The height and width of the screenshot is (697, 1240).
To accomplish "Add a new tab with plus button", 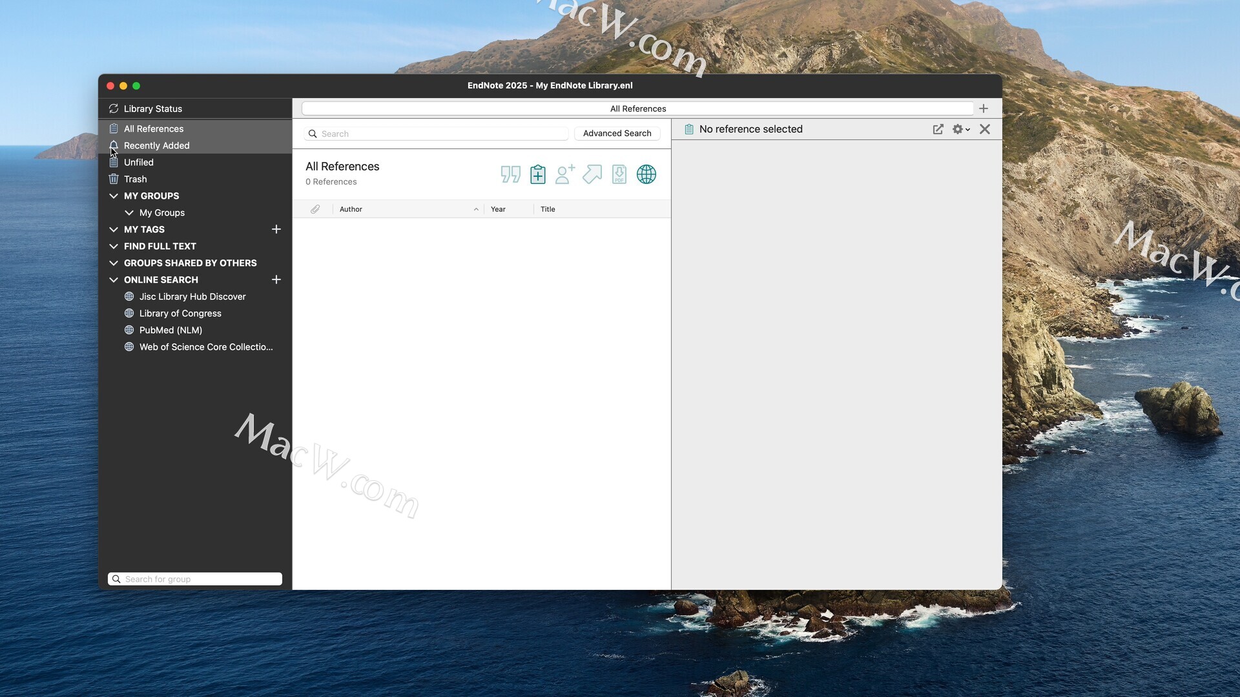I will pyautogui.click(x=984, y=108).
